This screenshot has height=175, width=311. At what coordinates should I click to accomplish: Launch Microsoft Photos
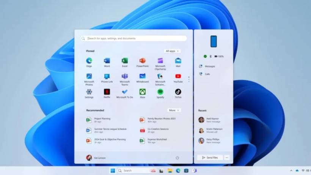[x=89, y=79]
